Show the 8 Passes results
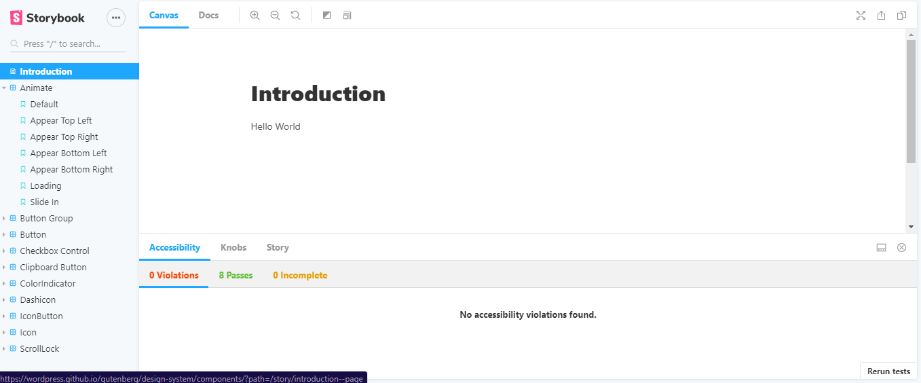 coord(236,275)
